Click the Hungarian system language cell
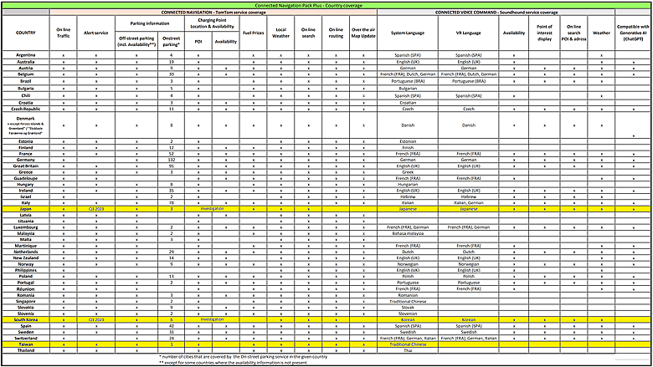This screenshot has width=653, height=367. pyautogui.click(x=408, y=184)
